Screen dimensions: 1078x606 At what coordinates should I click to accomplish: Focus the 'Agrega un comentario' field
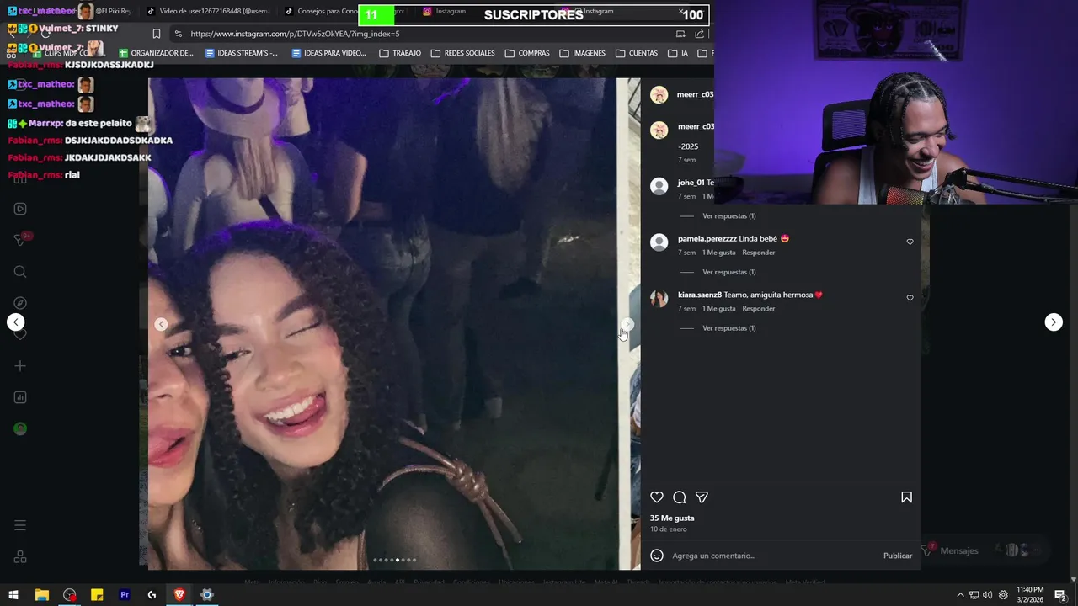click(773, 555)
